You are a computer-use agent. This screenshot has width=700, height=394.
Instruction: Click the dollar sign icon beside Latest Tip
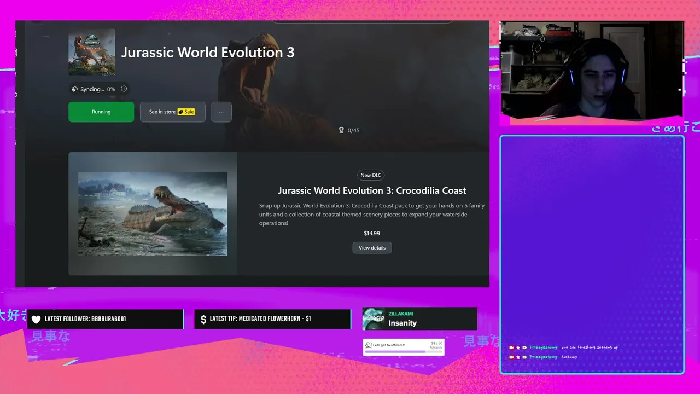pyautogui.click(x=203, y=320)
